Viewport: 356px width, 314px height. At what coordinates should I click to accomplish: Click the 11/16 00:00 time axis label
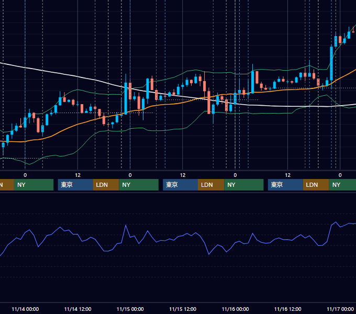click(x=235, y=309)
